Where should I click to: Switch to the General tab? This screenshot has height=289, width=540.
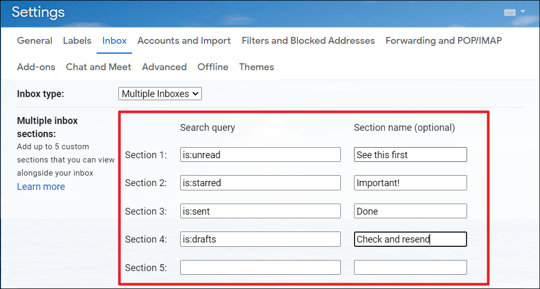point(34,41)
